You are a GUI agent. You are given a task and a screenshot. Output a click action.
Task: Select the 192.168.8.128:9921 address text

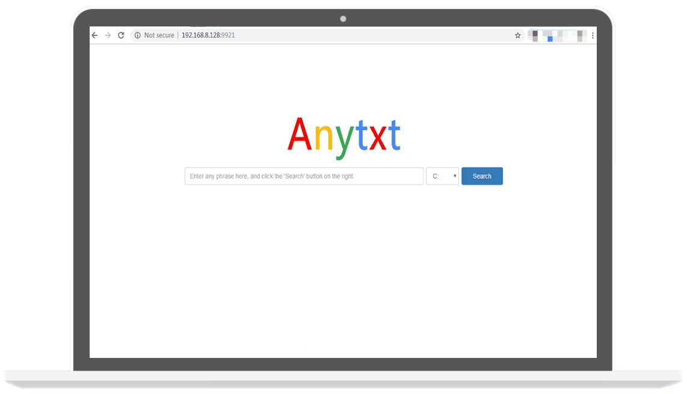[208, 35]
